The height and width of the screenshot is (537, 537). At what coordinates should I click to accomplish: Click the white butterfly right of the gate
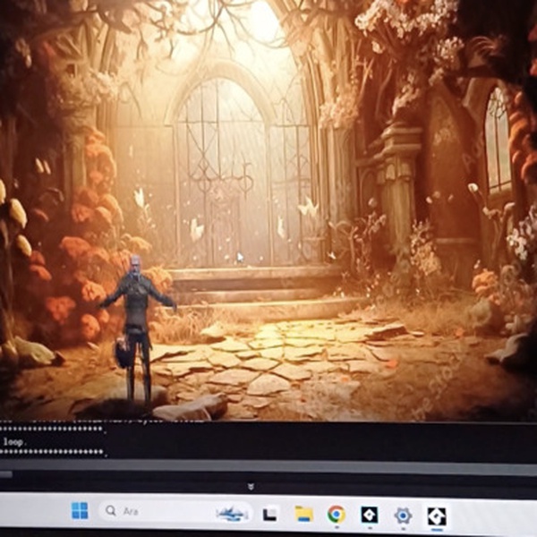[x=308, y=208]
